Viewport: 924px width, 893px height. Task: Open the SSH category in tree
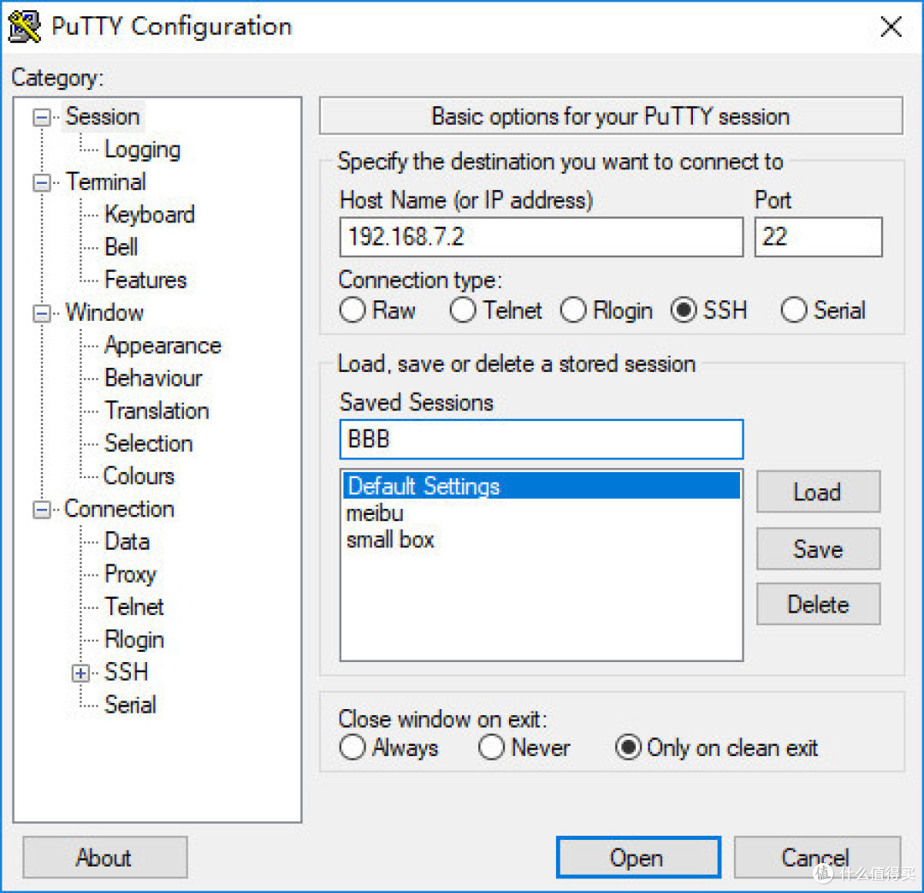click(126, 672)
